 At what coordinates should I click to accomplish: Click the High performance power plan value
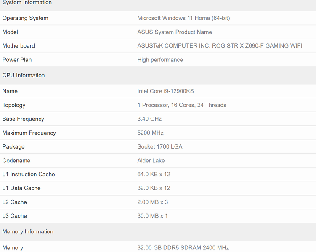coord(160,60)
